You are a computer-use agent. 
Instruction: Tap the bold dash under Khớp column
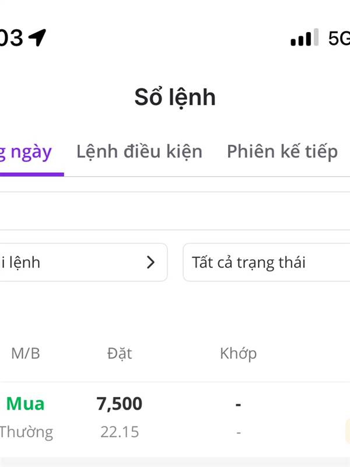point(238,405)
